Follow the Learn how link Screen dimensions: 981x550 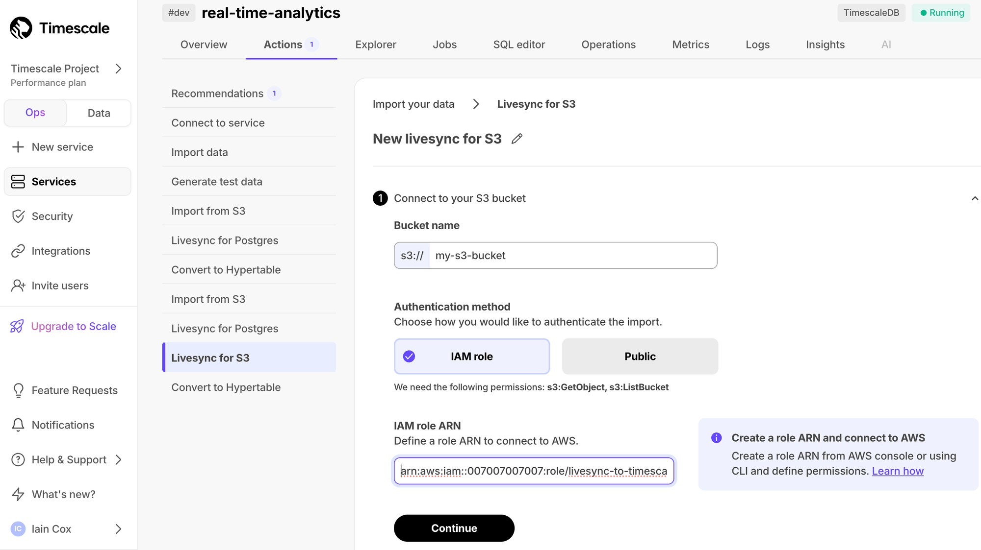pyautogui.click(x=898, y=471)
